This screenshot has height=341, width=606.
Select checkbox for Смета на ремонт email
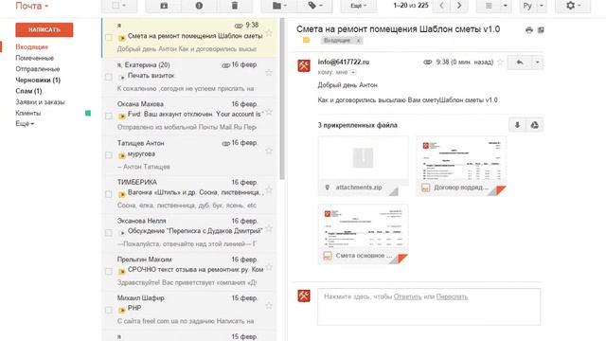tap(109, 38)
